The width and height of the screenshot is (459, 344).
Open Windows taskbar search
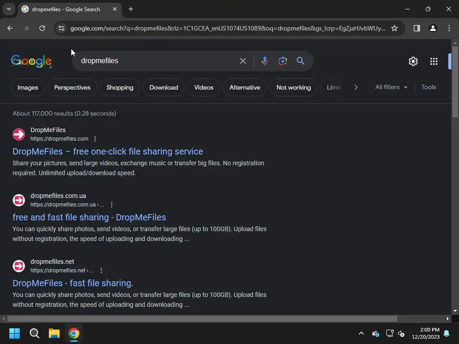click(x=34, y=333)
